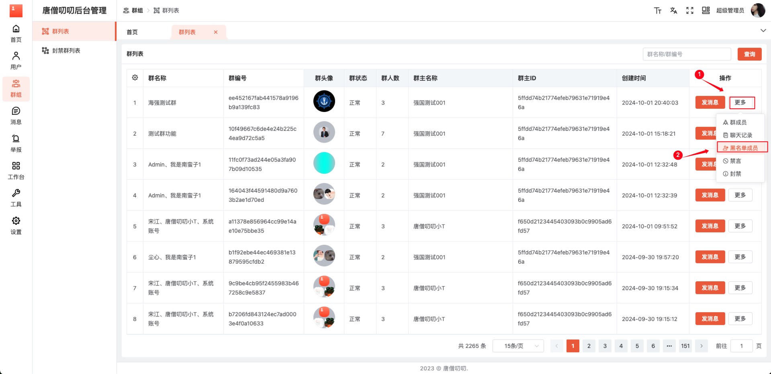This screenshot has height=374, width=771.
Task: Open the 更多 dropdown for row 4
Action: point(740,195)
